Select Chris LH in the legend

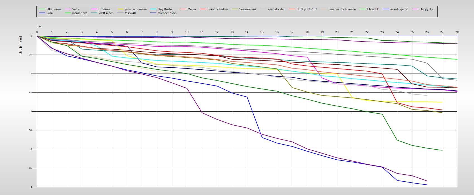(373, 9)
